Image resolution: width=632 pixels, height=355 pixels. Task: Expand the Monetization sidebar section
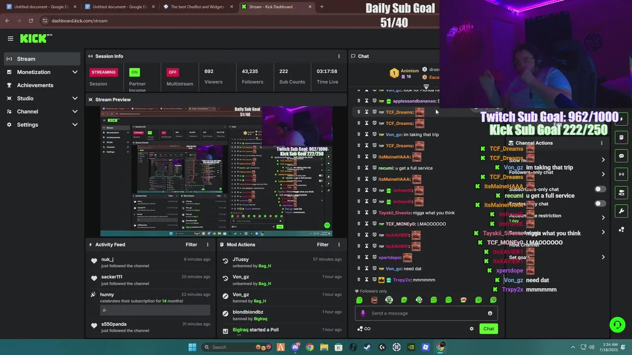pyautogui.click(x=75, y=72)
